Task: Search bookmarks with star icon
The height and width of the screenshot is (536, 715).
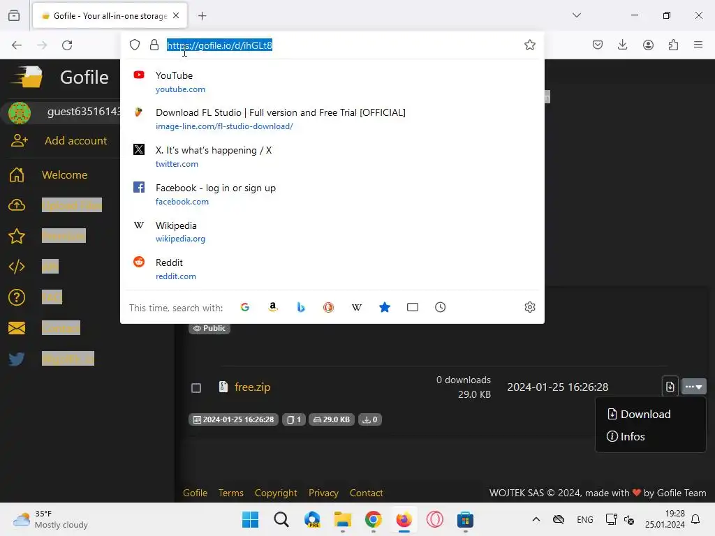Action: 385,307
